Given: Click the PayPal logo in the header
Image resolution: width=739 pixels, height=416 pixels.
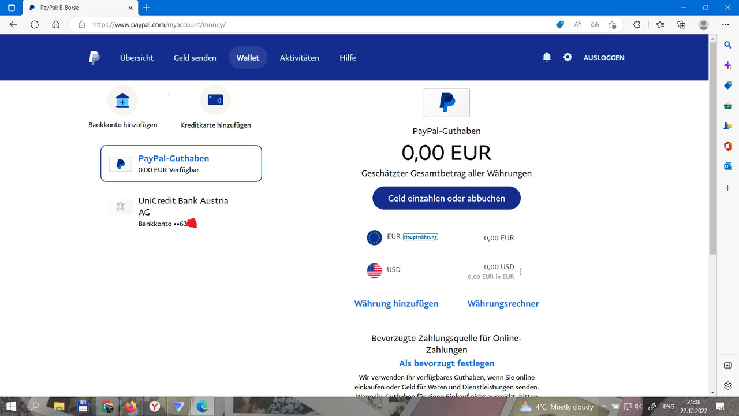Looking at the screenshot, I should [x=94, y=58].
